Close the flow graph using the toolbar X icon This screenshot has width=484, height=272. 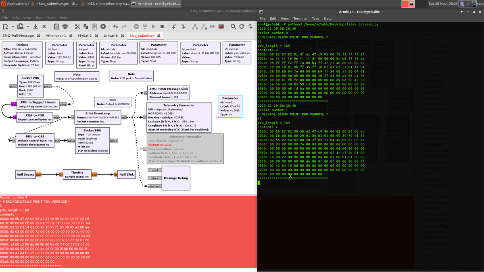(44, 26)
